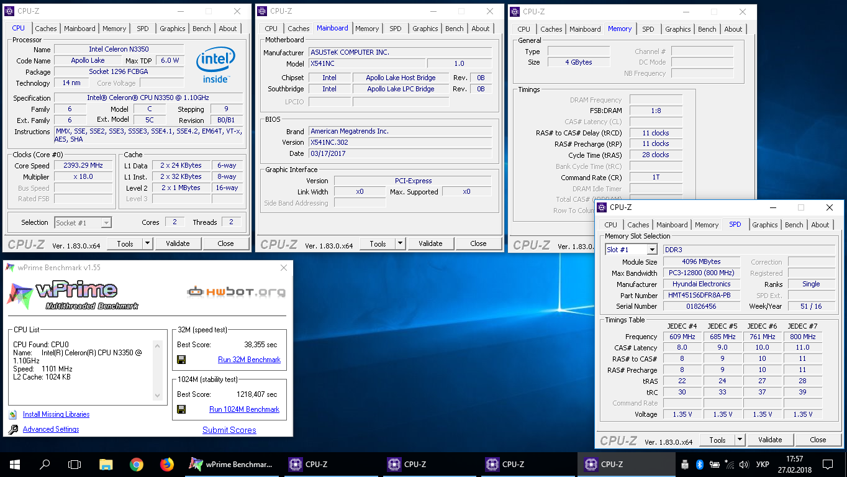Open taskbar search magnifier icon
The image size is (847, 477).
coord(45,464)
